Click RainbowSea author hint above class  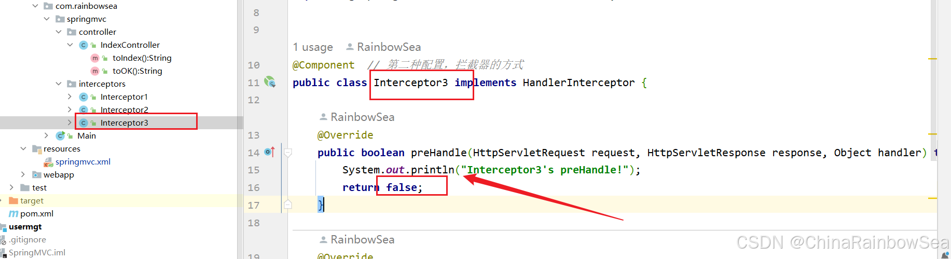(x=383, y=47)
